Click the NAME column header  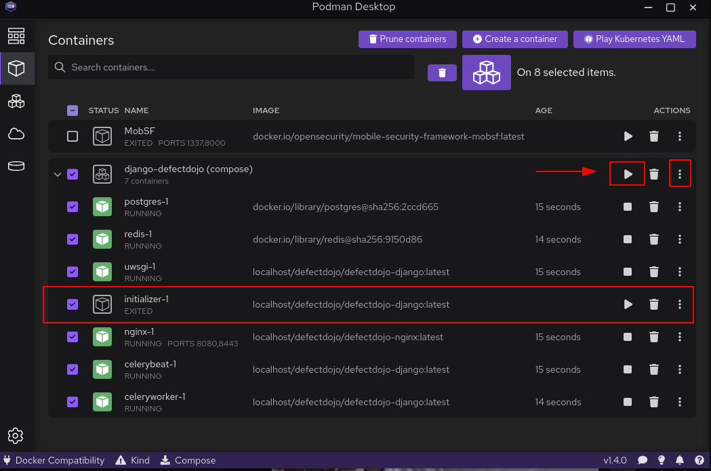136,110
